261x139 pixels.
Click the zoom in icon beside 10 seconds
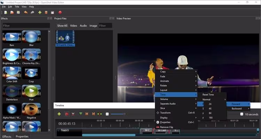242,114
